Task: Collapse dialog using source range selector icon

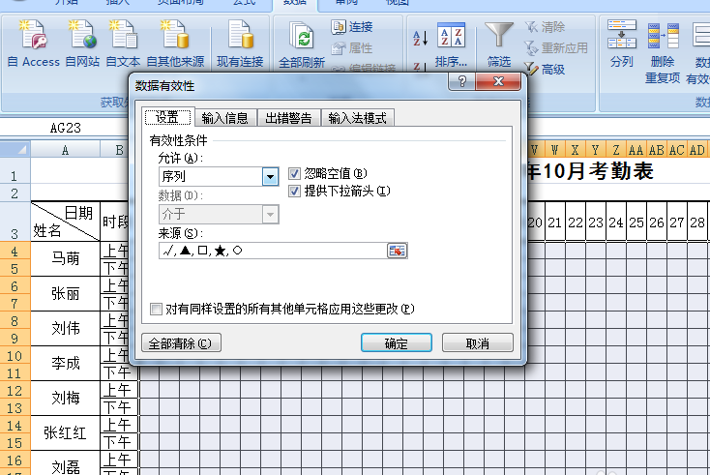Action: (x=398, y=251)
